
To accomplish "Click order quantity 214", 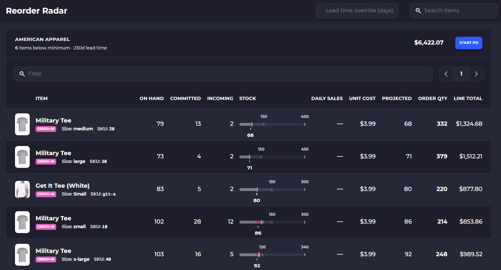I will (x=442, y=222).
